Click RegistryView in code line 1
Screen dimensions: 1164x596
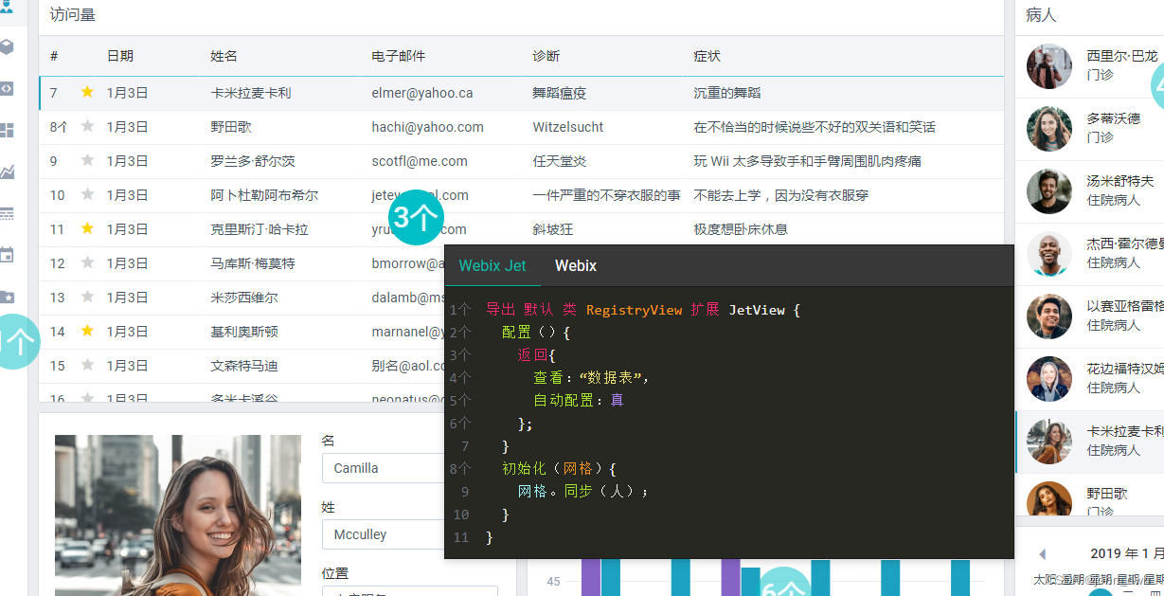pyautogui.click(x=634, y=310)
